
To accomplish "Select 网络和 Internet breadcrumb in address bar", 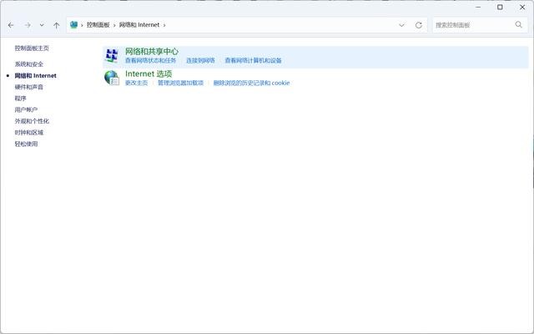I will click(x=139, y=25).
